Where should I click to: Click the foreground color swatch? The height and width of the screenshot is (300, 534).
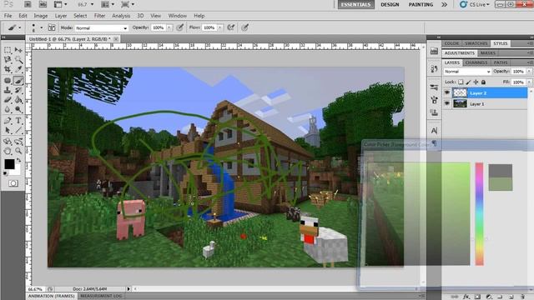(x=9, y=164)
